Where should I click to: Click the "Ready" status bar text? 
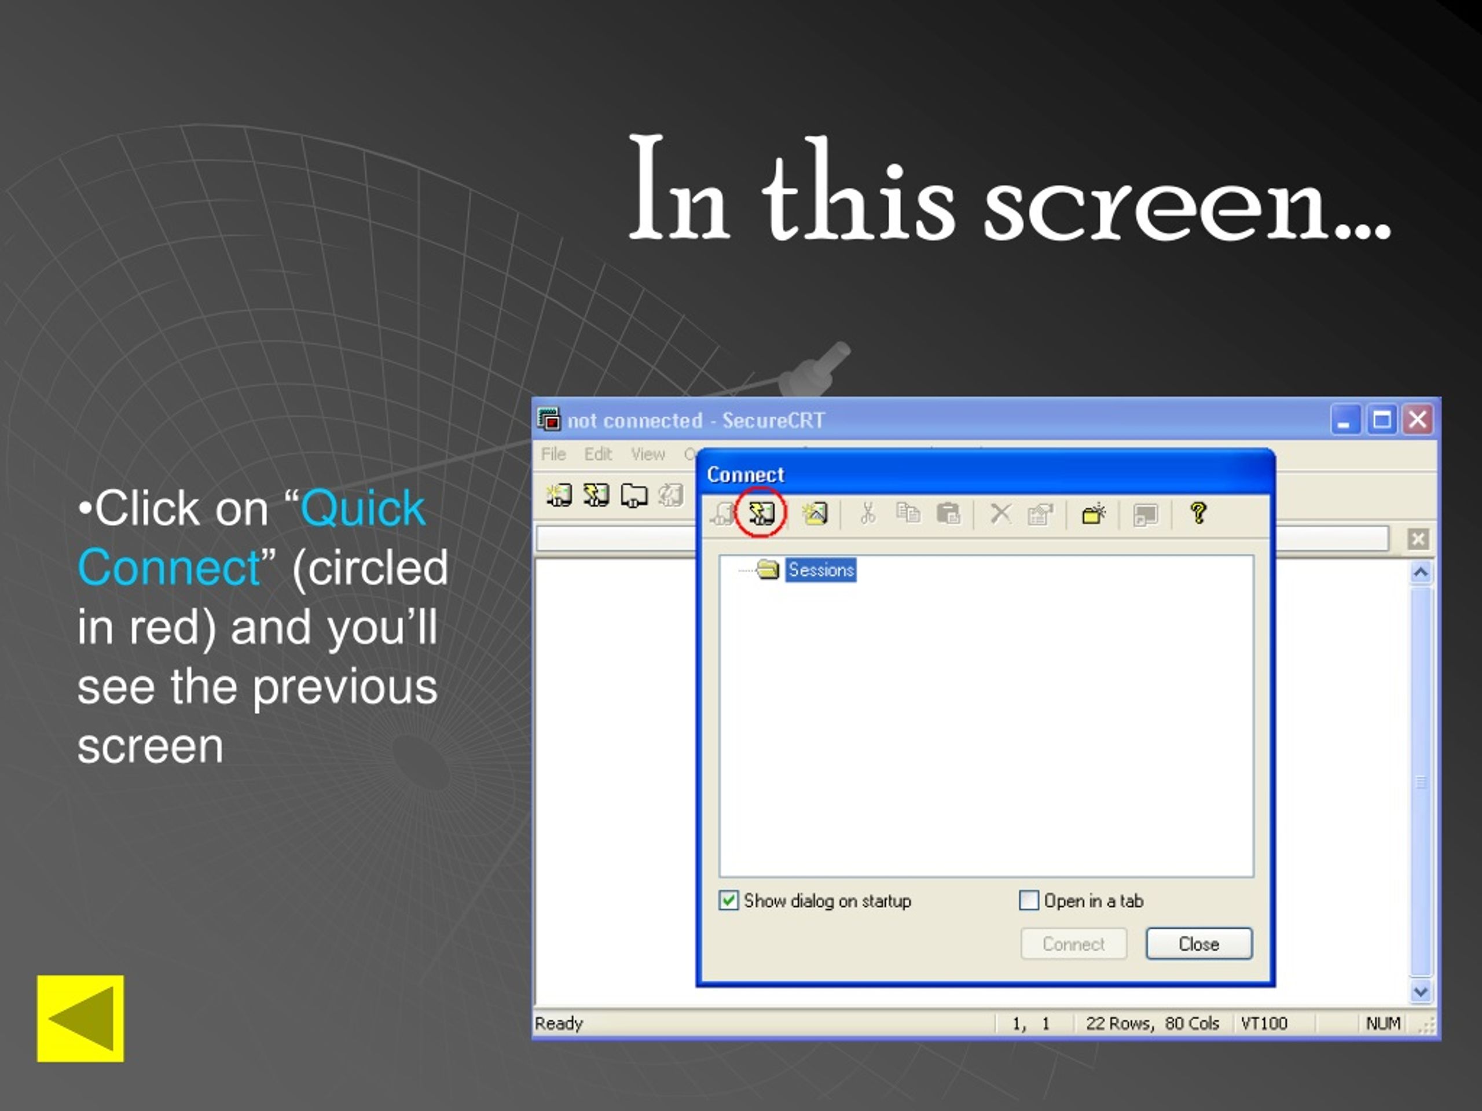pos(559,1023)
